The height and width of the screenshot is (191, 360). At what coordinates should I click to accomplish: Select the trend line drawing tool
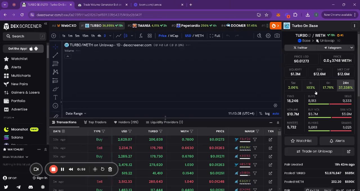click(x=55, y=55)
